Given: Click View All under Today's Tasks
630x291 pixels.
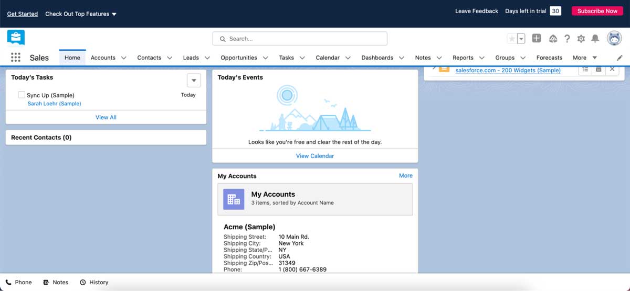Looking at the screenshot, I should point(106,117).
